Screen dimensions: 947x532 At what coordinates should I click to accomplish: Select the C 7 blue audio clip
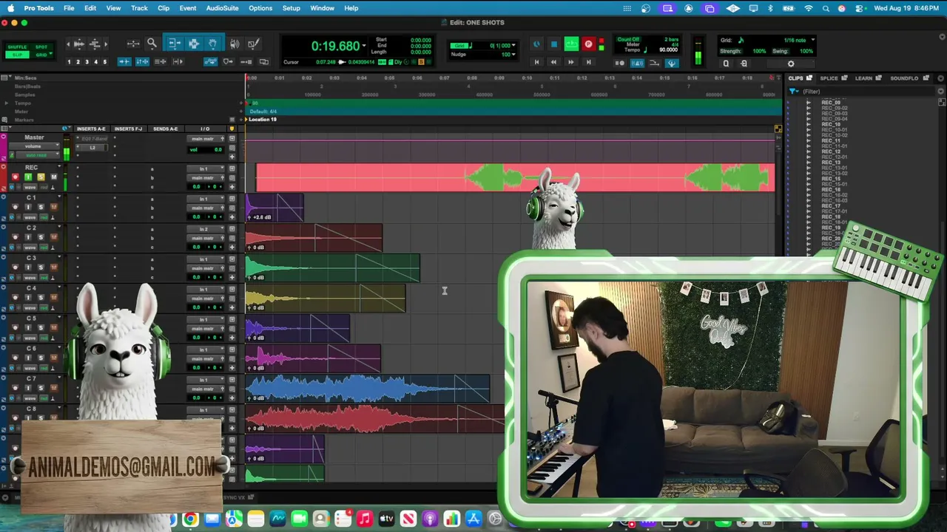coord(368,389)
